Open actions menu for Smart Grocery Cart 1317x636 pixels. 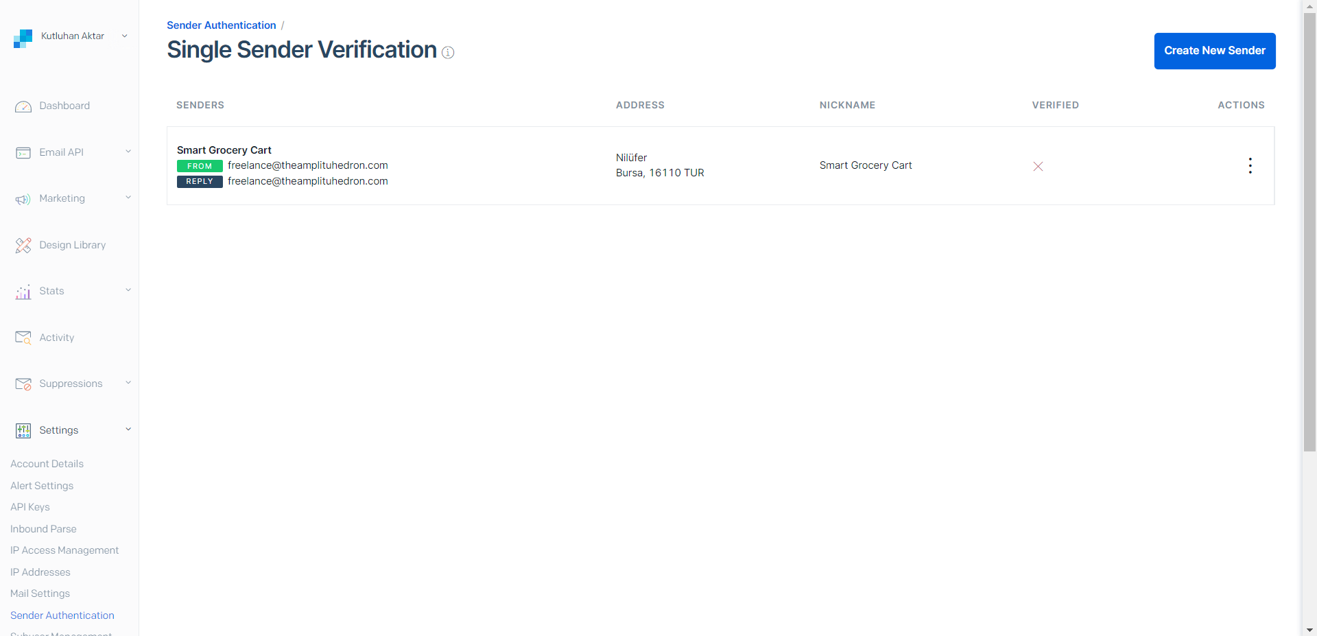(x=1250, y=165)
